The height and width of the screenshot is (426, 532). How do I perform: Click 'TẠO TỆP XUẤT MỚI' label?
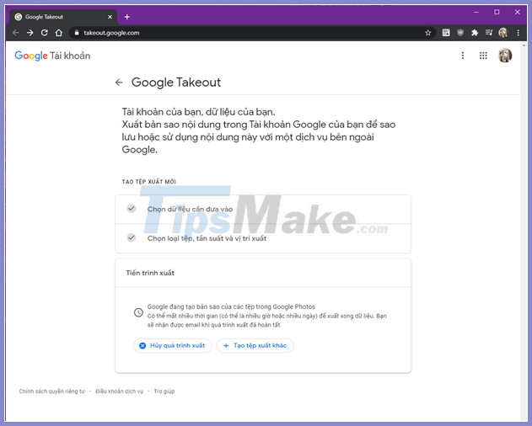149,182
